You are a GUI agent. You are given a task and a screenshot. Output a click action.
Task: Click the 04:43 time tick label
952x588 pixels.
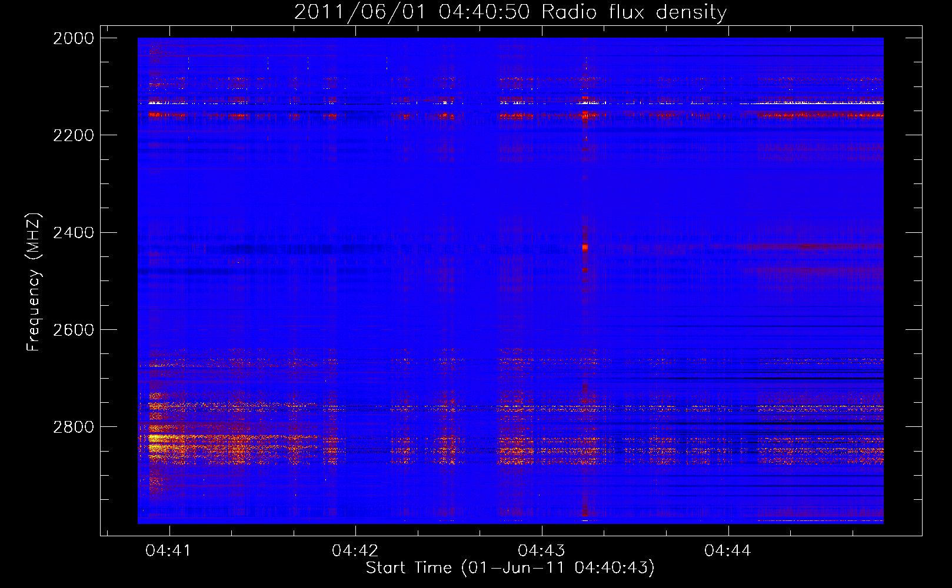pyautogui.click(x=541, y=550)
